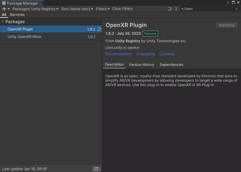The image size is (241, 172).
Task: Open the window three-dot menu
Action: click(x=228, y=2)
